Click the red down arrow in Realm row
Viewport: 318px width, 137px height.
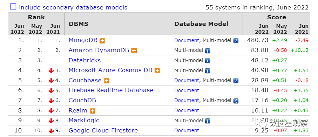tap(51, 111)
